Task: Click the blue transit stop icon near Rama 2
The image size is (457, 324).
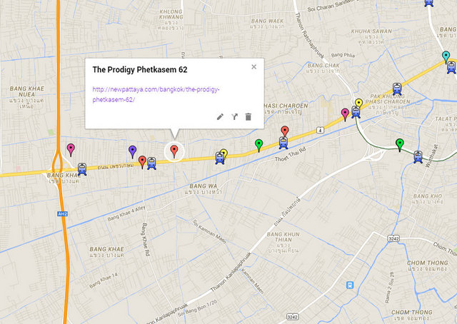Action: click(350, 285)
